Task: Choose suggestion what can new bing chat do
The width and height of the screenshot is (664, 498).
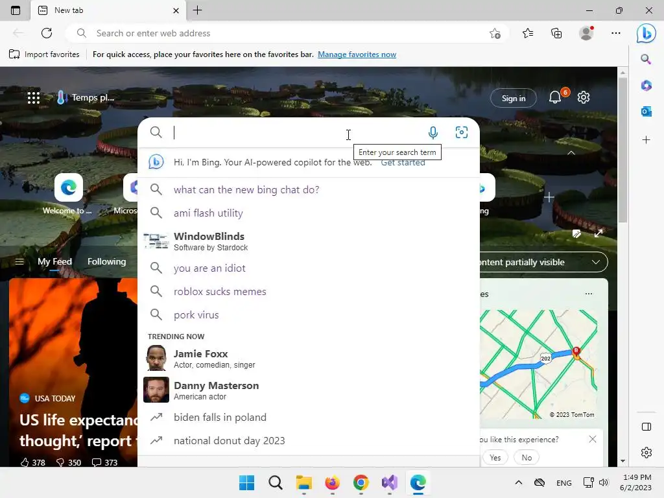Action: tap(309, 190)
